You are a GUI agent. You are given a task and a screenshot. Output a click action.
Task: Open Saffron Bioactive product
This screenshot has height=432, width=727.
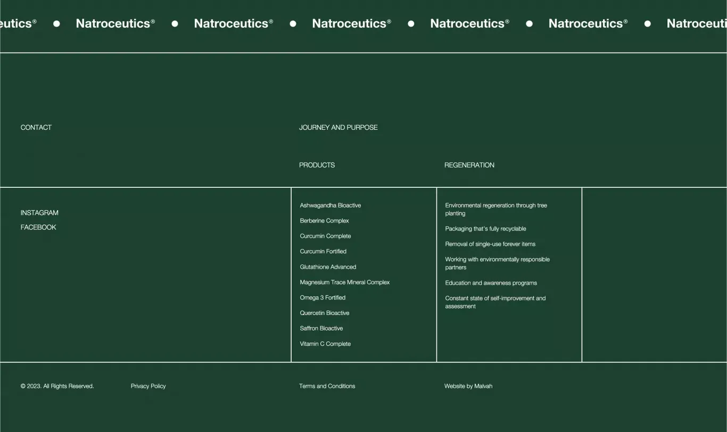tap(321, 329)
